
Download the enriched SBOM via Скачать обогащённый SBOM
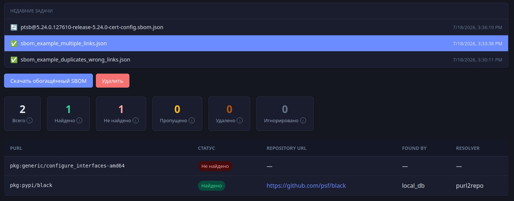click(48, 81)
